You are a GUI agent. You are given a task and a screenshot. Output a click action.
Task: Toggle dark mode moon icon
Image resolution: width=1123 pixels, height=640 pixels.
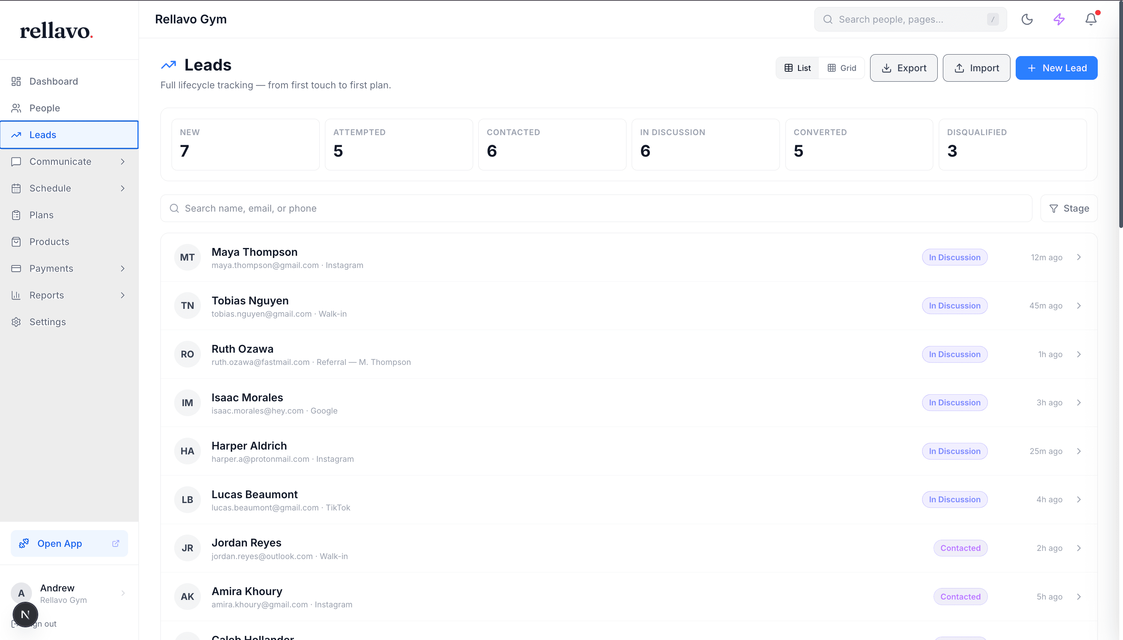(x=1027, y=19)
